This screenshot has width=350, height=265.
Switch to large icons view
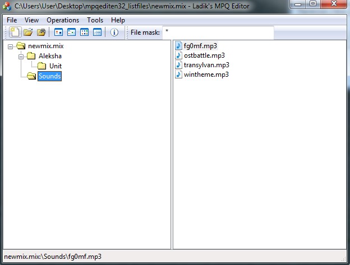pyautogui.click(x=58, y=32)
